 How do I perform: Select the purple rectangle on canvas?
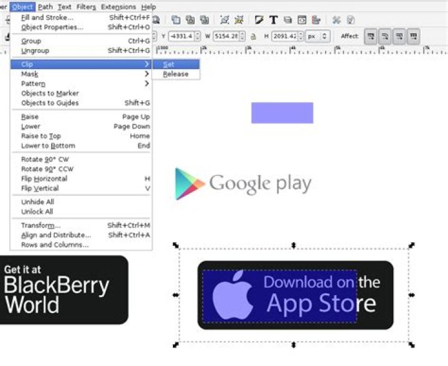[282, 113]
